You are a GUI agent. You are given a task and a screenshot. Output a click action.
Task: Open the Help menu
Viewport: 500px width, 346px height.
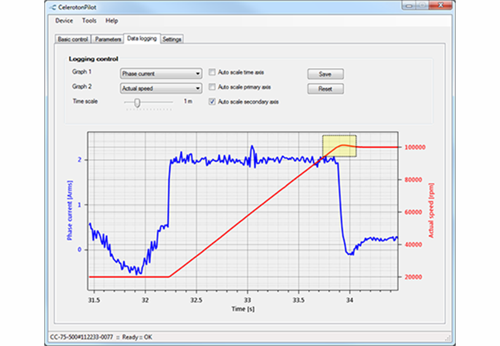click(x=112, y=21)
